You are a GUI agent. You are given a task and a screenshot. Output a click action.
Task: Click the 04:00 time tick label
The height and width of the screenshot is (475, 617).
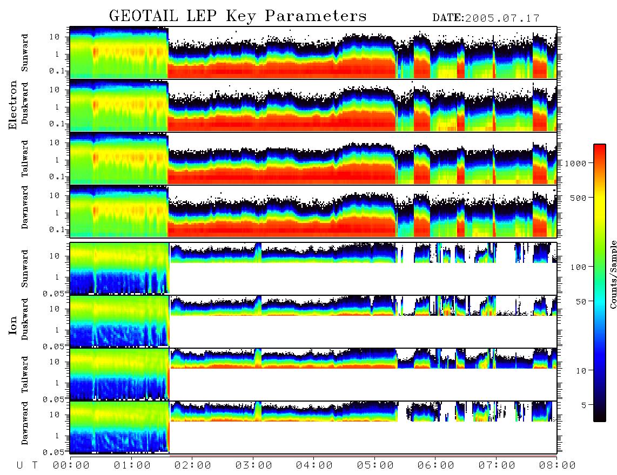pyautogui.click(x=314, y=465)
